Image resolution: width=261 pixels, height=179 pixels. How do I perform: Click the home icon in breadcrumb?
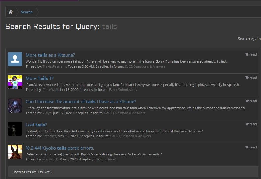(11, 12)
